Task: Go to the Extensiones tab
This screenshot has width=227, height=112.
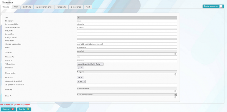Action: (x=76, y=7)
